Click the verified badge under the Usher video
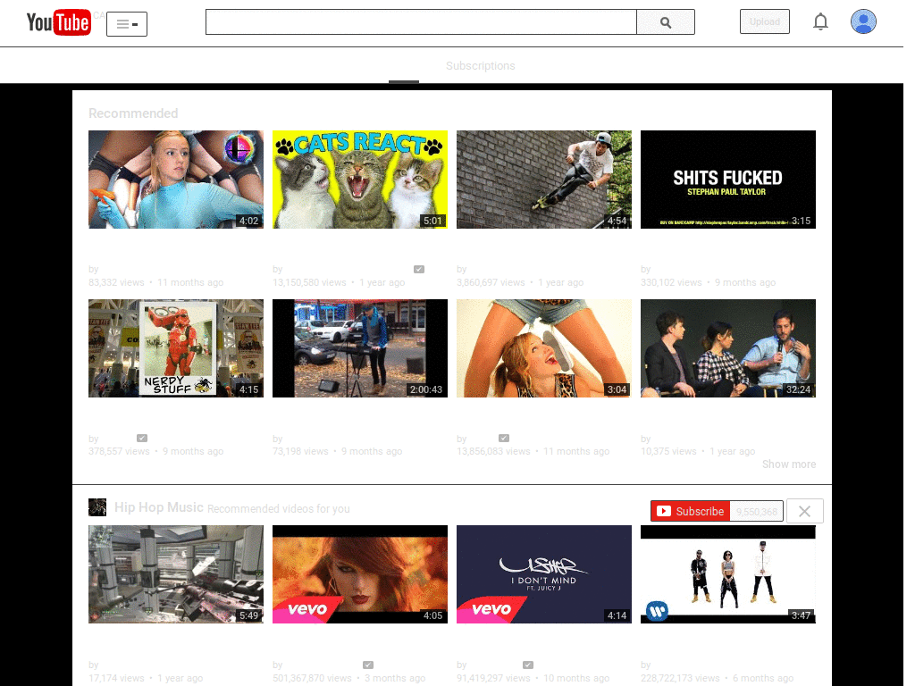Image resolution: width=915 pixels, height=686 pixels. tap(528, 665)
